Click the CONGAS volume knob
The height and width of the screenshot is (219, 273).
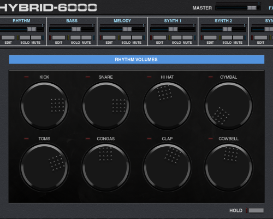[105, 168]
